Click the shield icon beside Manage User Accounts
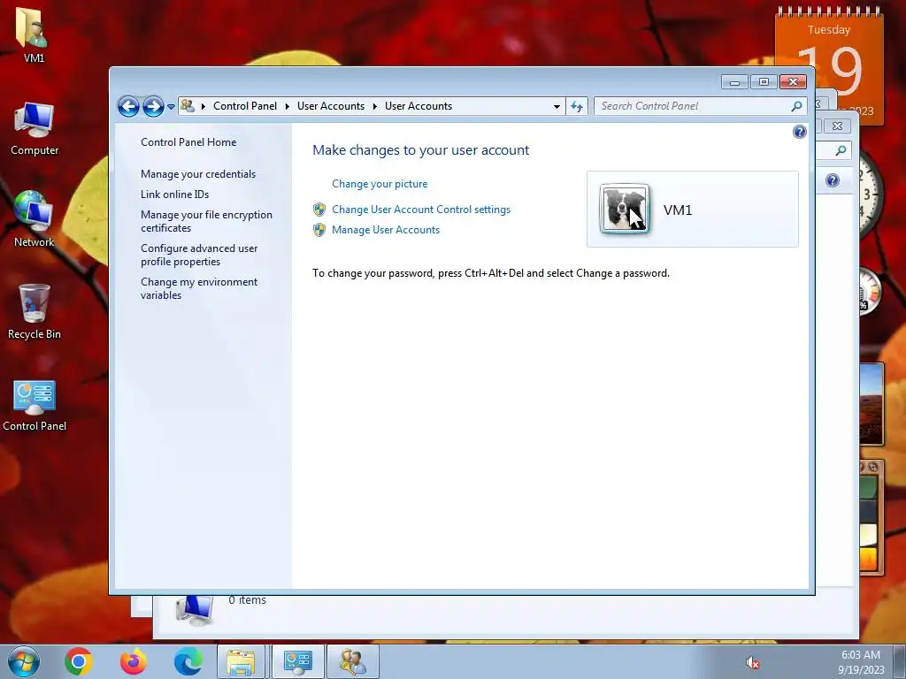 coord(319,230)
